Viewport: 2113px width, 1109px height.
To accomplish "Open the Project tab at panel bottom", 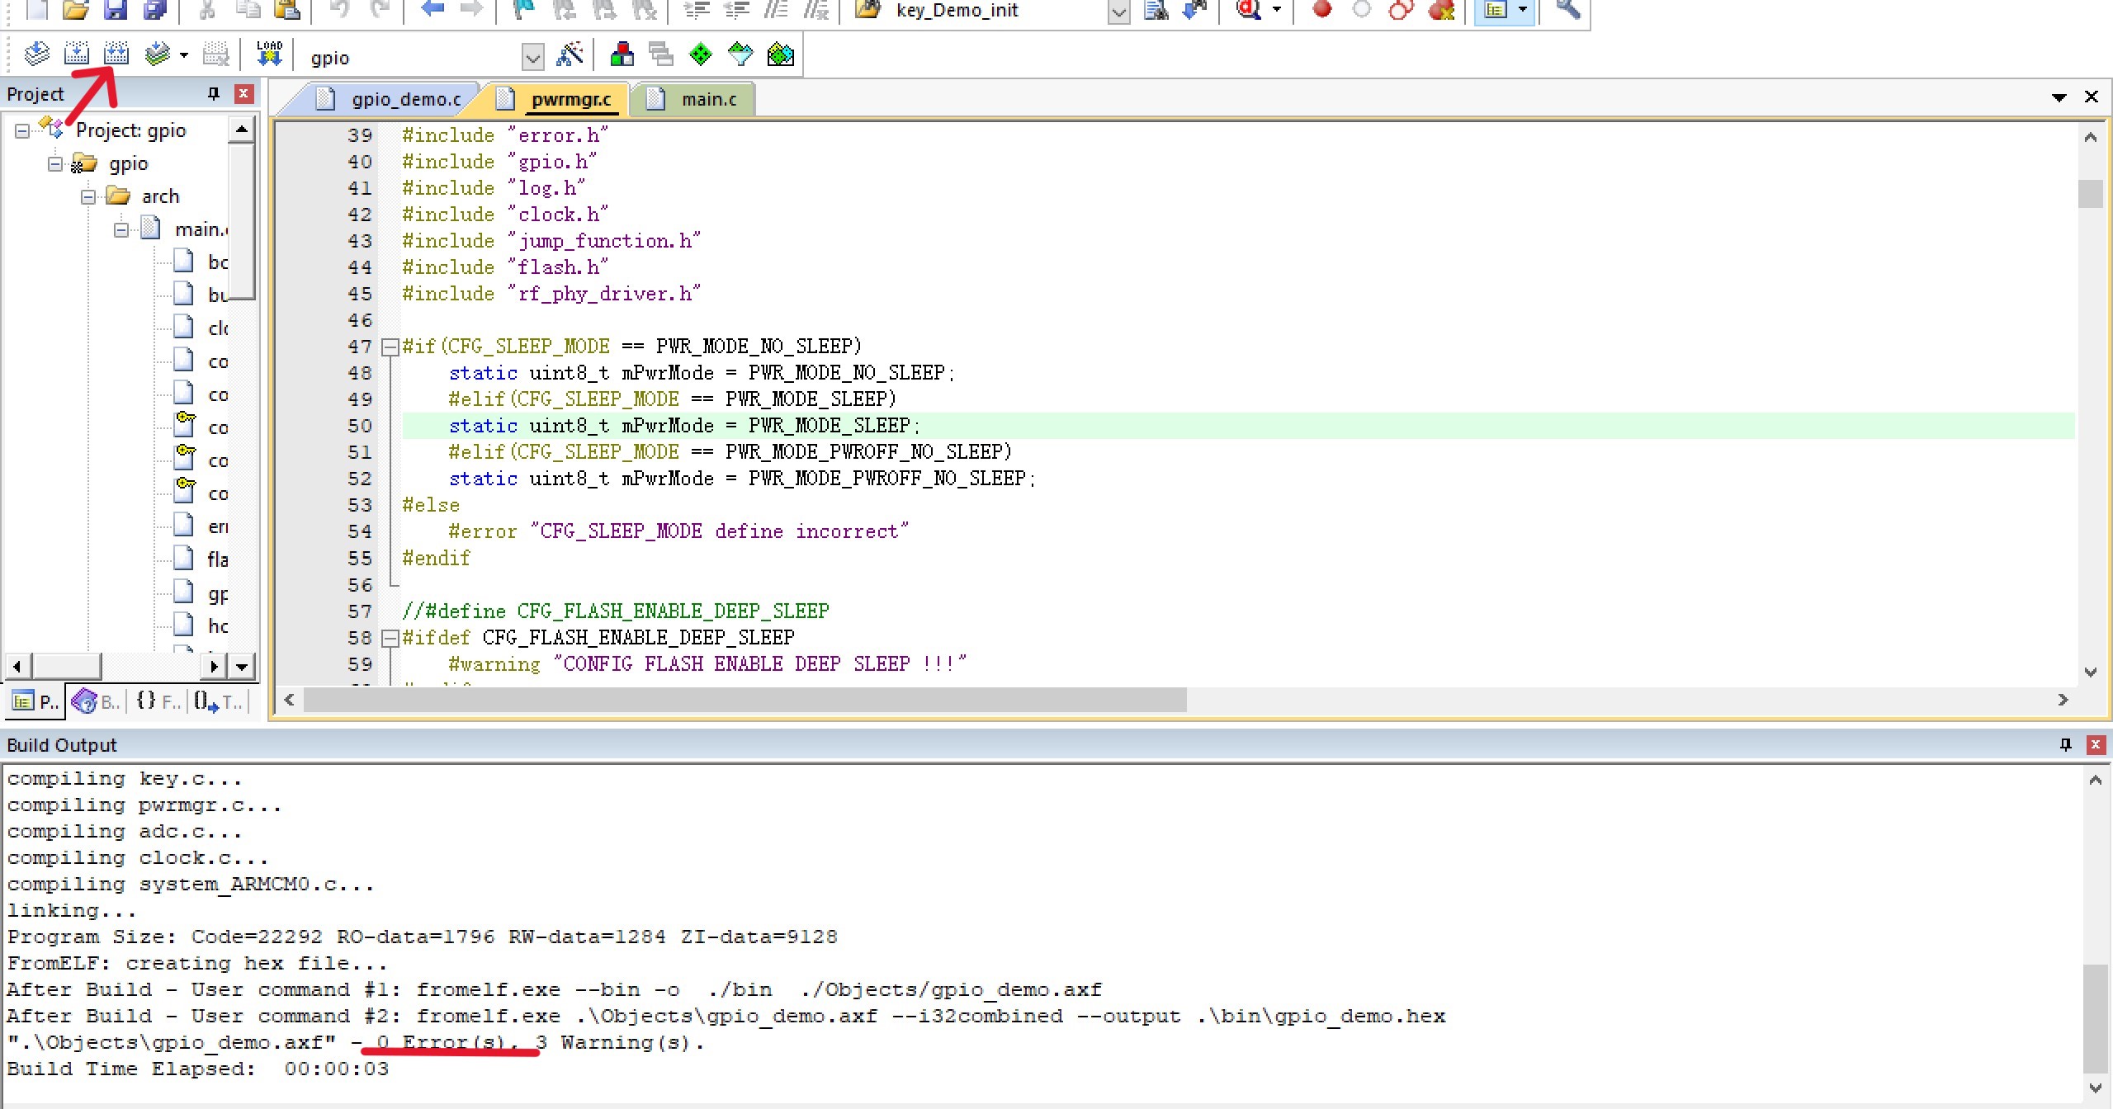I will pyautogui.click(x=35, y=701).
